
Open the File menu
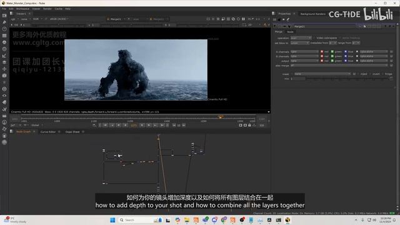4,9
